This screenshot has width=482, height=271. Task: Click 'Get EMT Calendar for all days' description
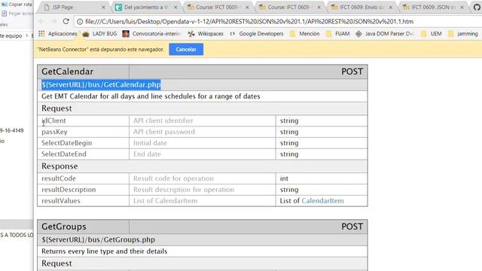[x=151, y=96]
